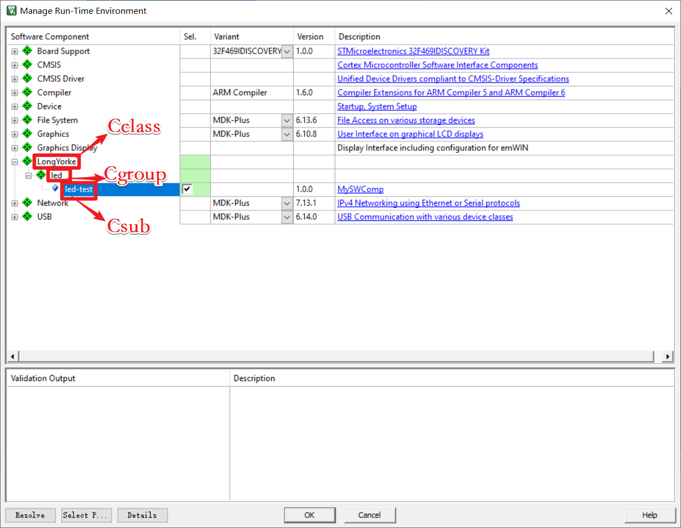The image size is (681, 528).
Task: Collapse the led group node
Action: click(29, 175)
